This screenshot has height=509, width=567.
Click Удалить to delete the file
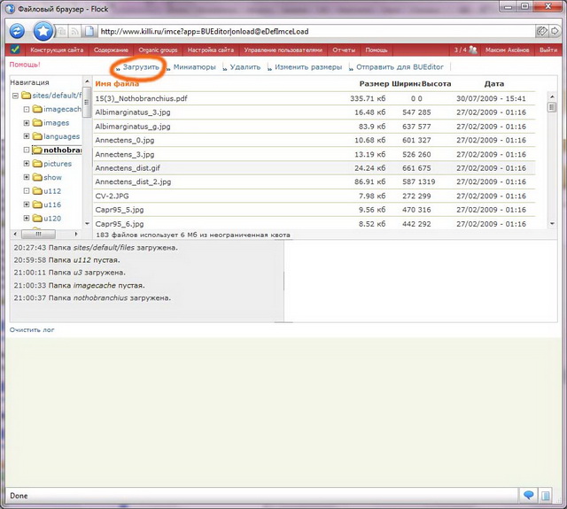[245, 67]
